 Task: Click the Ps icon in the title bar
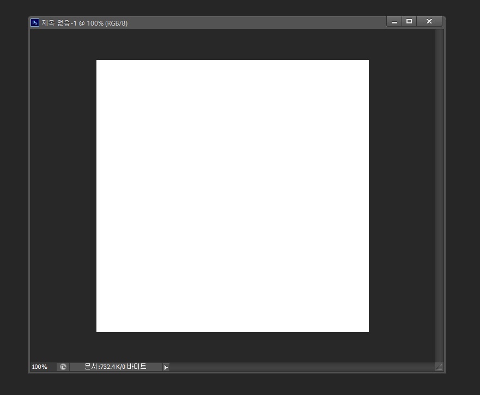(35, 23)
